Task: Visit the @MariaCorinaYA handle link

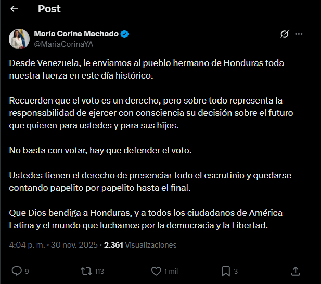Action: point(63,44)
